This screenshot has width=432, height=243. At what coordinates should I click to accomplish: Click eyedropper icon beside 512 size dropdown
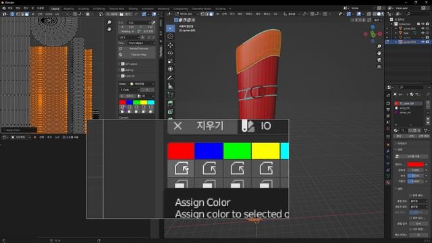point(153,22)
